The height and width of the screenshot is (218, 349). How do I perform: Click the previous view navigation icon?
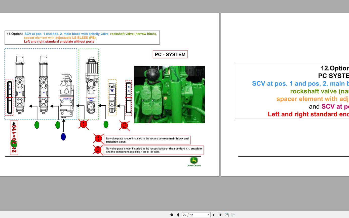coord(227,215)
